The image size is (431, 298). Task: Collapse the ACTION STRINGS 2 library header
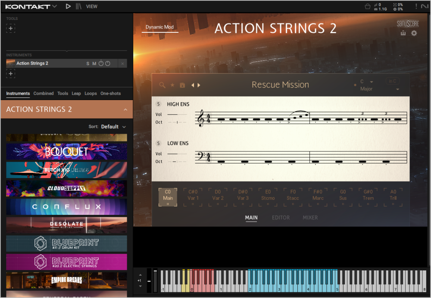point(125,110)
